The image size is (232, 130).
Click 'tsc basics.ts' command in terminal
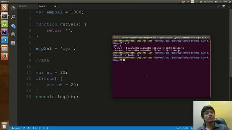131,55
